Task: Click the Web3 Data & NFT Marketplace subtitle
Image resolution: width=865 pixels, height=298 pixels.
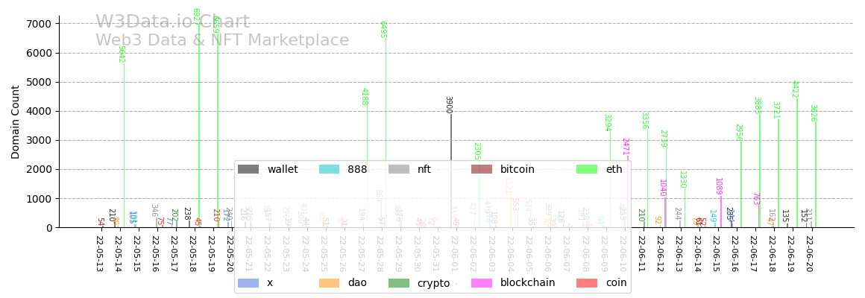Action: pos(222,41)
